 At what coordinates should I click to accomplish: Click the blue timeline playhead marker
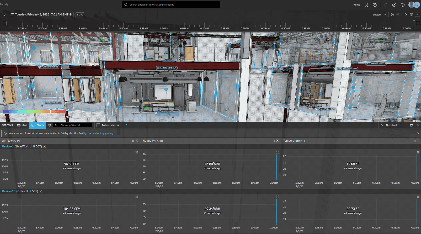coord(414,21)
